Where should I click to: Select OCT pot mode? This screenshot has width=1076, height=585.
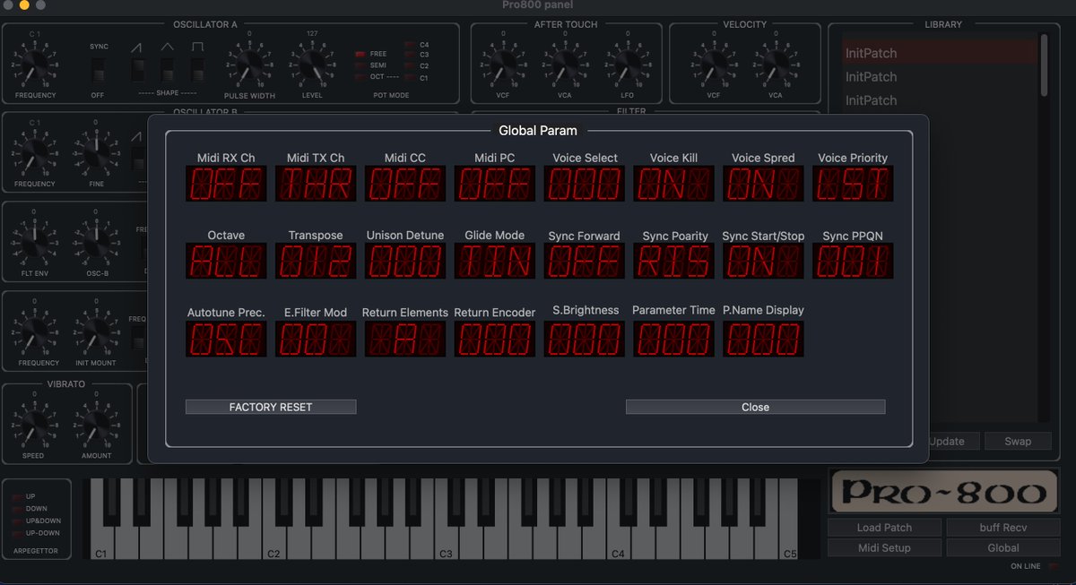point(361,77)
